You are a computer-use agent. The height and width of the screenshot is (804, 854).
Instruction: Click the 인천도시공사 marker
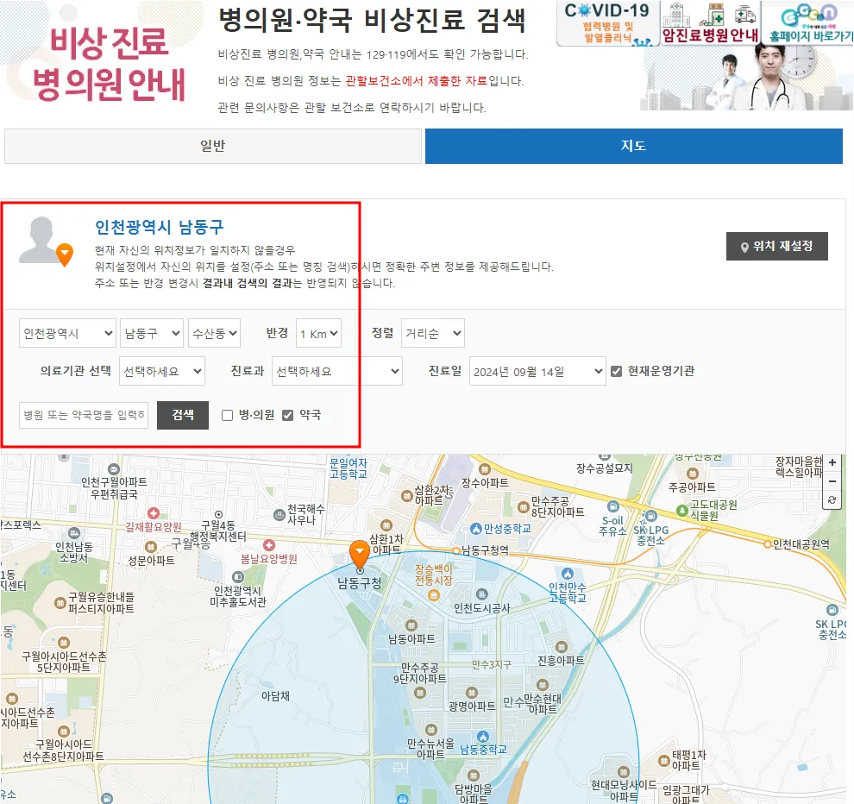point(481,594)
